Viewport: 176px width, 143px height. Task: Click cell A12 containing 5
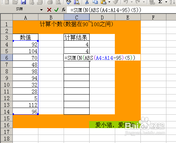pyautogui.click(x=26, y=98)
